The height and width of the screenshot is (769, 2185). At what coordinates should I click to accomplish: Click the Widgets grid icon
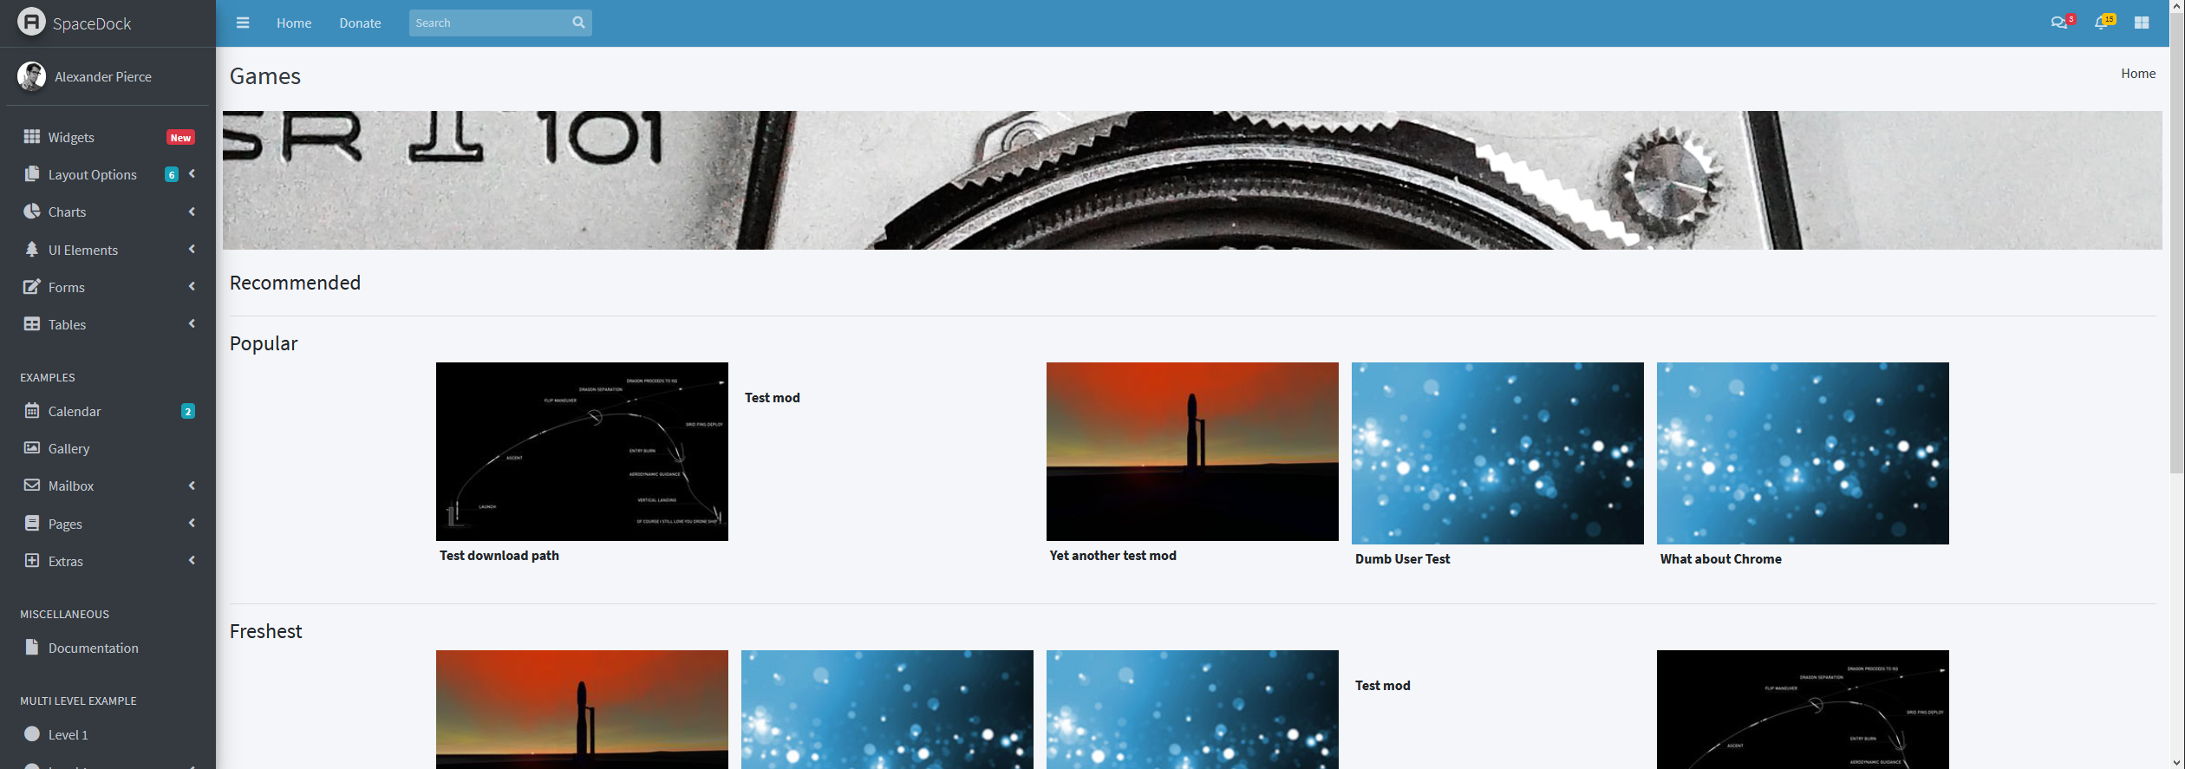click(x=32, y=136)
